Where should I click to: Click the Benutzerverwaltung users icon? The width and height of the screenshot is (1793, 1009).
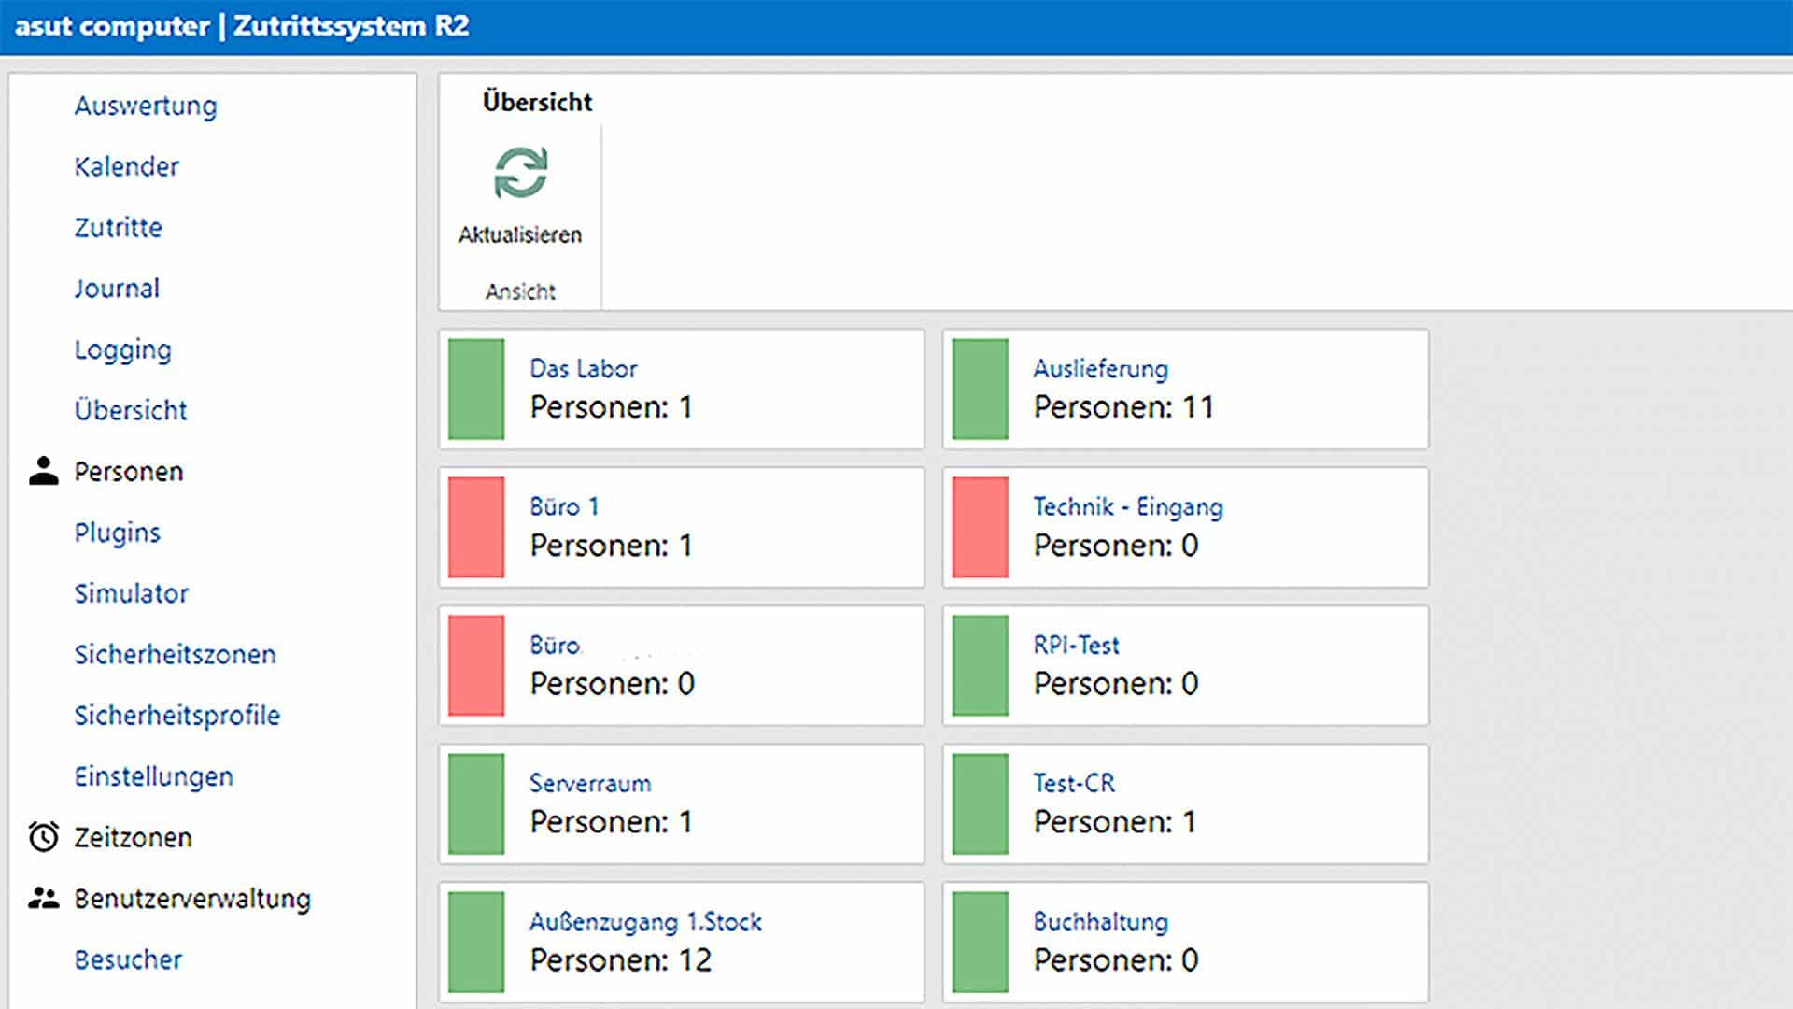[x=44, y=898]
